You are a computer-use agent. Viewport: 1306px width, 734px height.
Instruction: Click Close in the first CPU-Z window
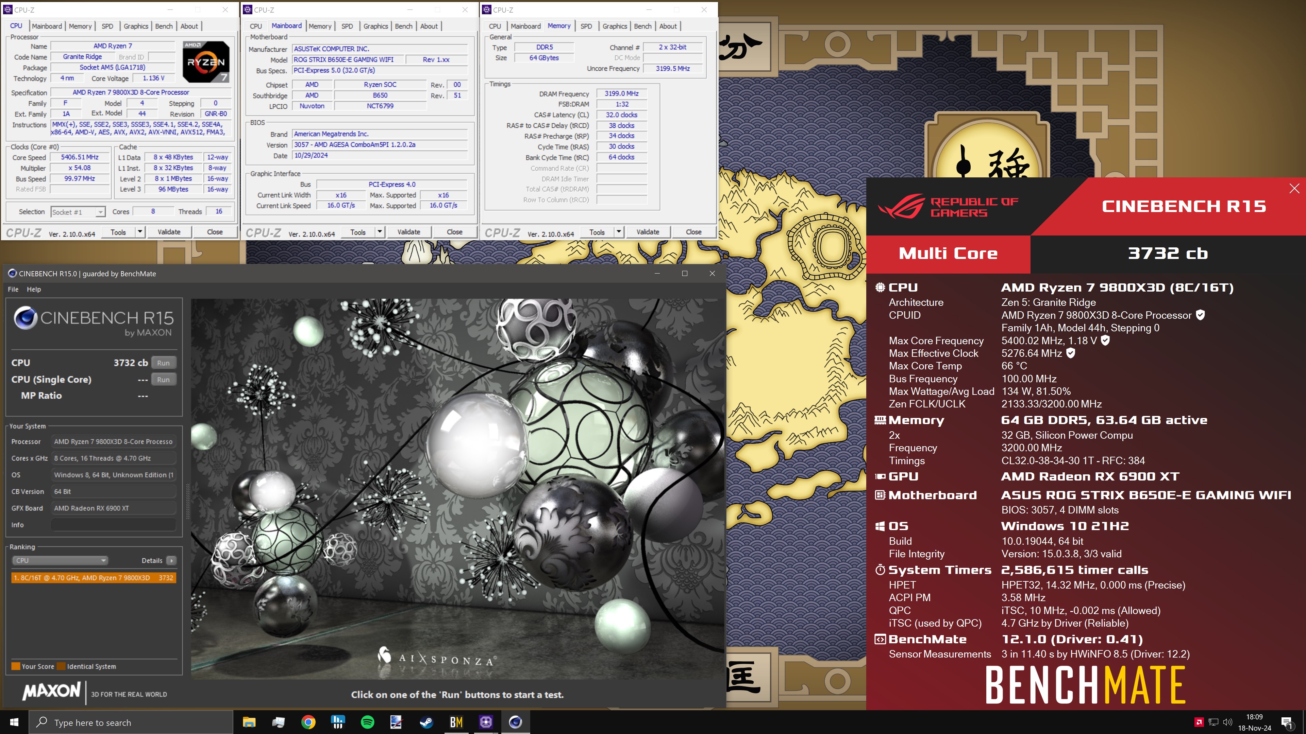point(215,232)
